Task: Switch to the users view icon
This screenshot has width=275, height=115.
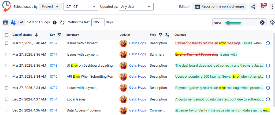Action: coord(13,23)
